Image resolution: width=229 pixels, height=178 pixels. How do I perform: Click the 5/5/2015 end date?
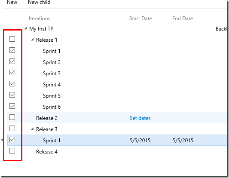pyautogui.click(x=183, y=141)
